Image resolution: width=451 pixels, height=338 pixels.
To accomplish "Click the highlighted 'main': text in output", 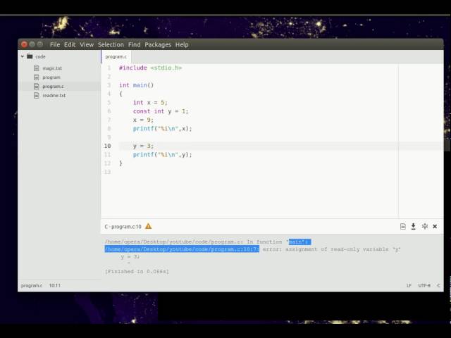I will (299, 242).
